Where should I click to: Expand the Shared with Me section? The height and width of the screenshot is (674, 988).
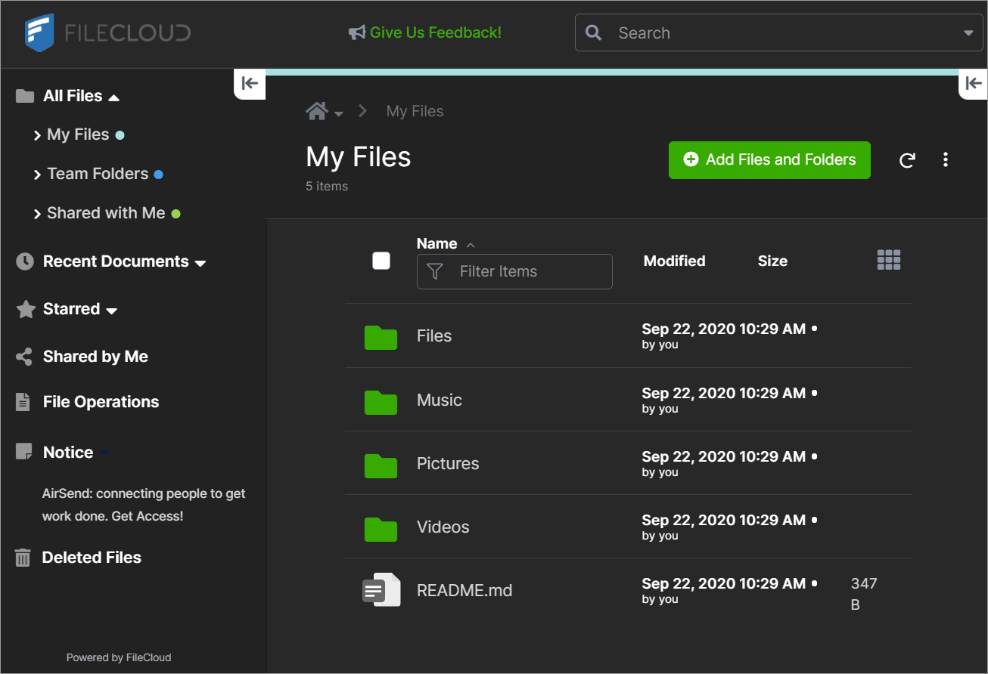point(38,212)
